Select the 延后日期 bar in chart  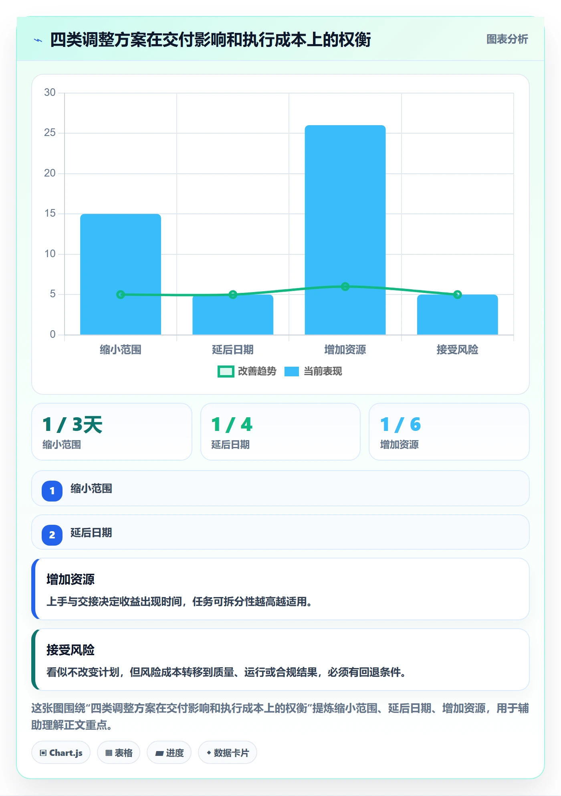coord(233,315)
